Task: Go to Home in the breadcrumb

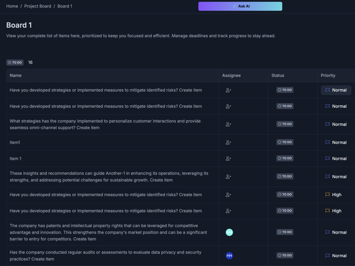Action: (12, 6)
